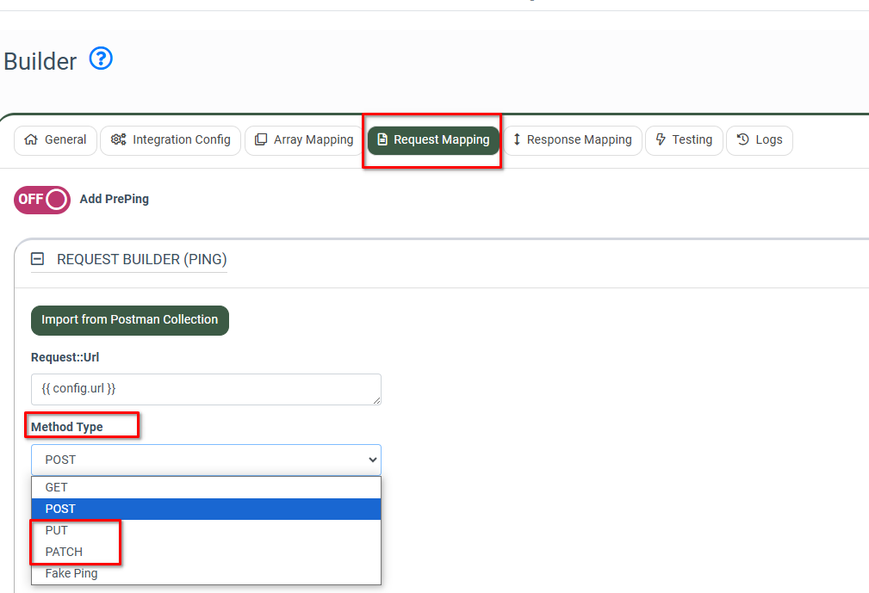Image resolution: width=869 pixels, height=593 pixels.
Task: Click the document icon on Request Mapping
Action: coord(382,139)
